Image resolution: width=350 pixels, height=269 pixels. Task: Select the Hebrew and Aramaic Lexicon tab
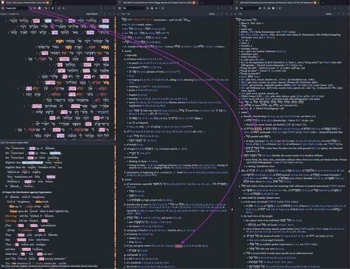tap(277, 3)
